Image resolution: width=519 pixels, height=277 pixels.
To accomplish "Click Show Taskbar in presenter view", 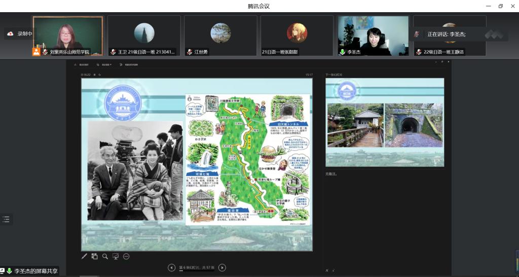I will 82,65.
